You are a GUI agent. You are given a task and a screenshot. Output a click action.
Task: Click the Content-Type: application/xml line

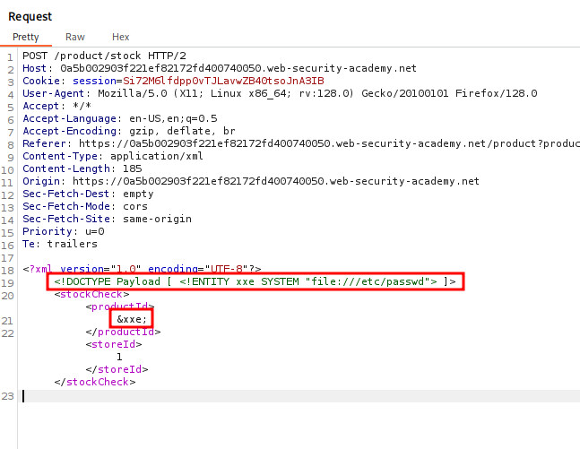pyautogui.click(x=113, y=157)
